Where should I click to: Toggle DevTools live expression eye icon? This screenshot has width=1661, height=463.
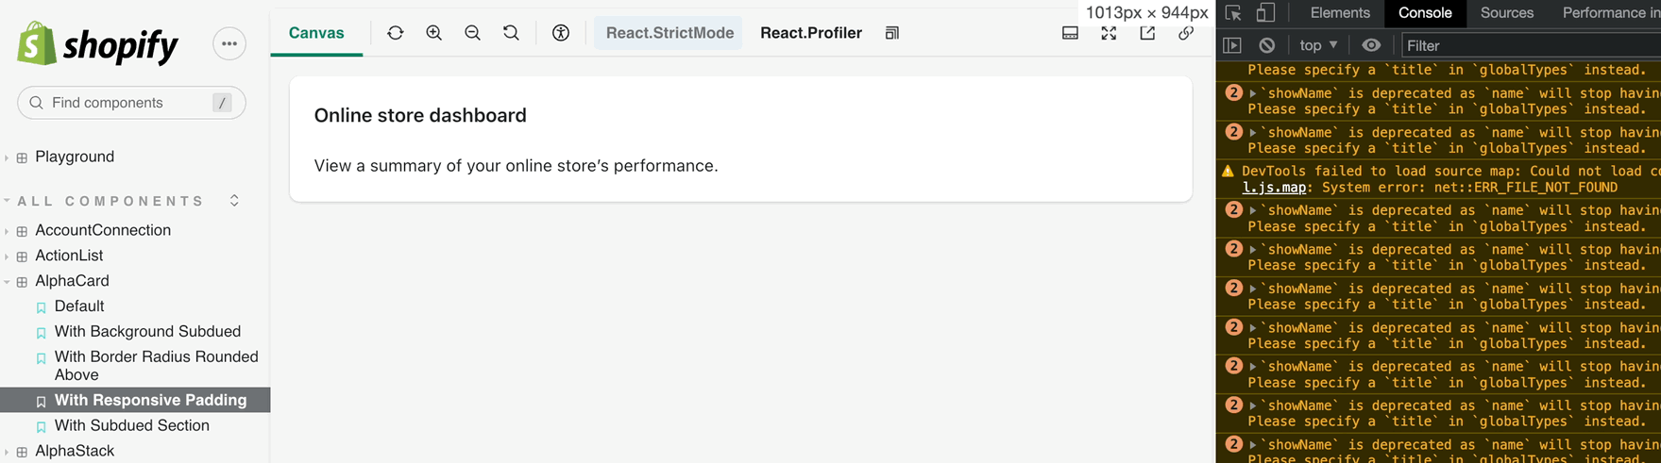pos(1371,45)
